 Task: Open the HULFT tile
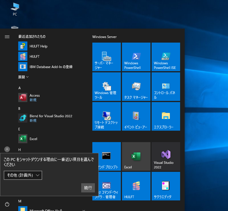click(x=136, y=186)
